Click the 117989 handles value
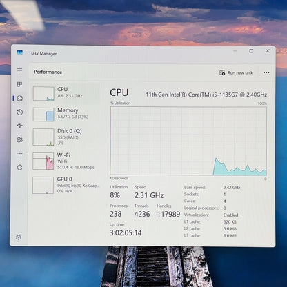 [x=168, y=214]
